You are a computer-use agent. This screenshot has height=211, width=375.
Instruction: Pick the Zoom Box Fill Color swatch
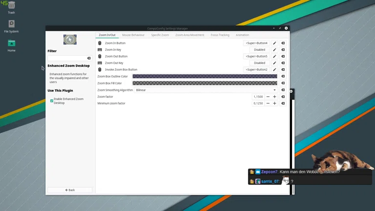point(205,83)
